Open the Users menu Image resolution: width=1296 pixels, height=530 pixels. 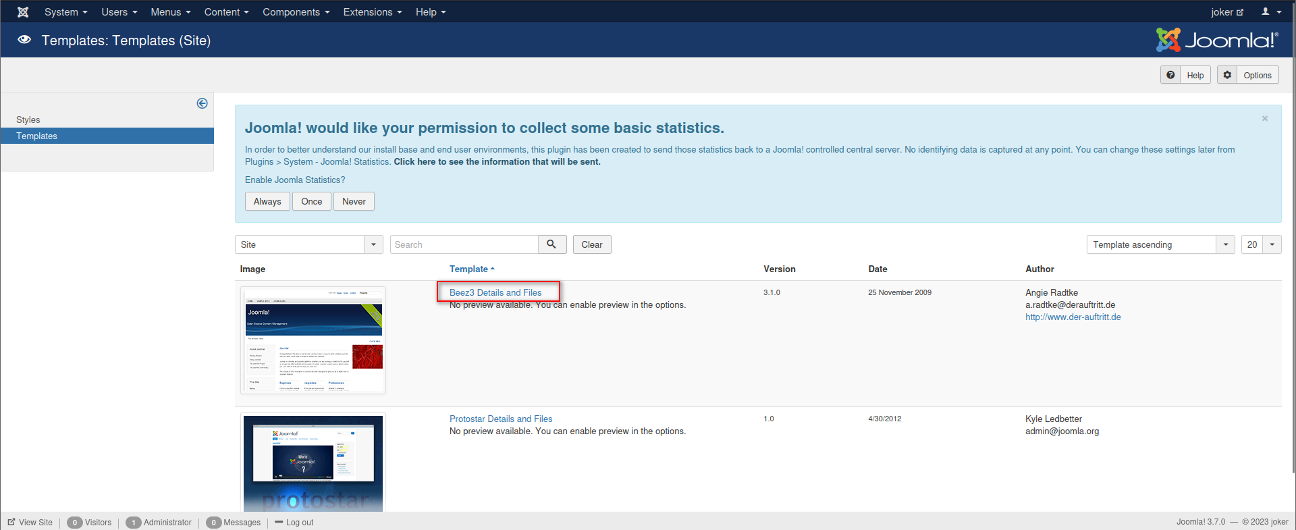(119, 12)
